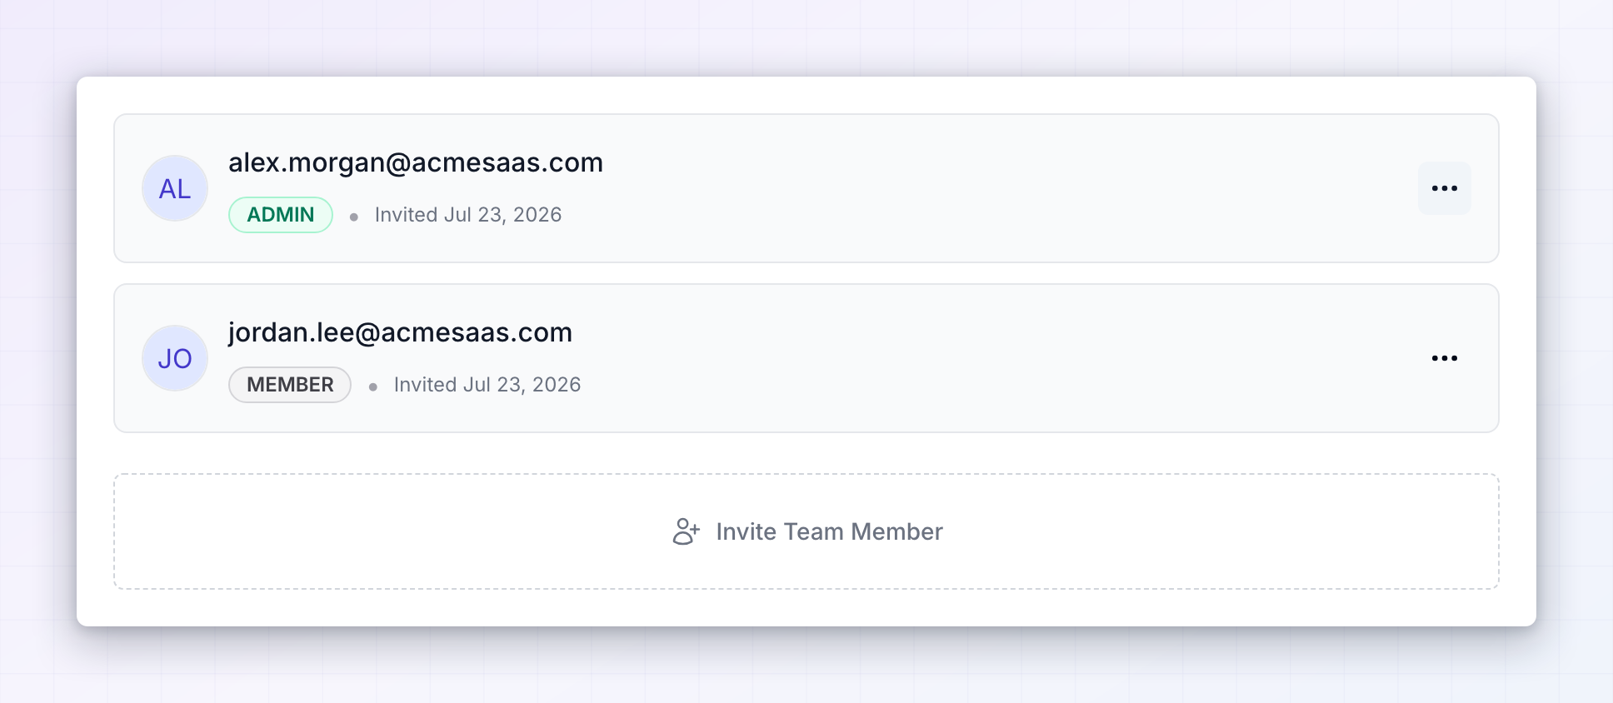Select the alex.morgan member row card
The height and width of the screenshot is (703, 1613).
coord(806,188)
